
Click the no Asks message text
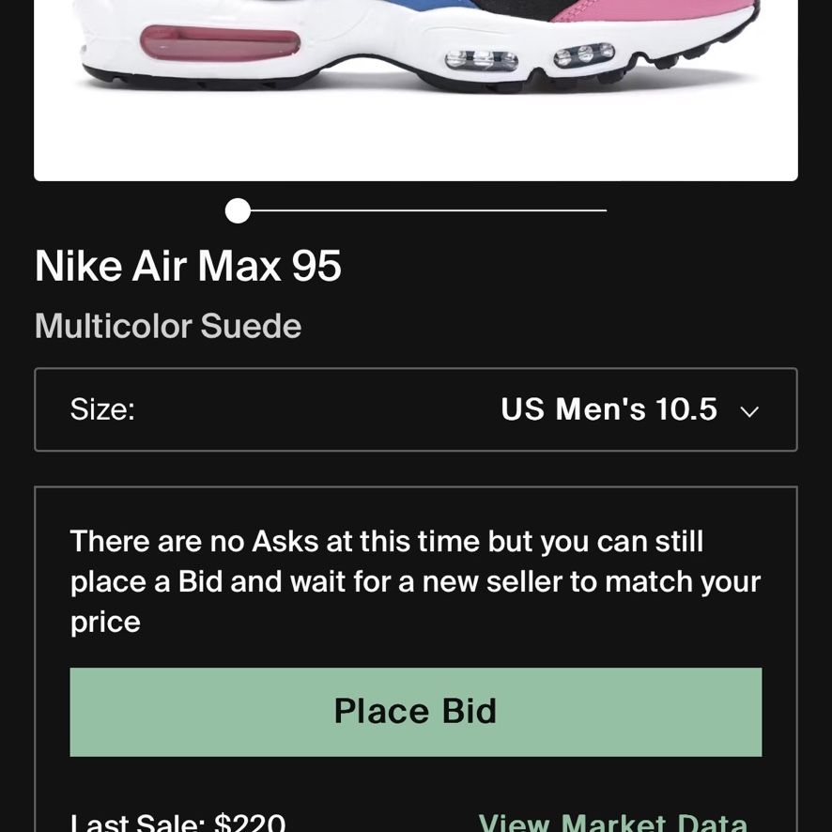click(415, 581)
